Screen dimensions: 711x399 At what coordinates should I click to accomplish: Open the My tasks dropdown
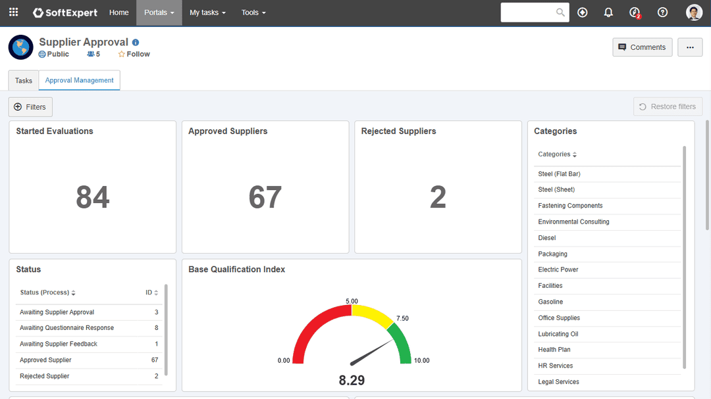pyautogui.click(x=207, y=12)
